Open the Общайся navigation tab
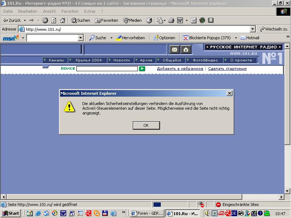The height and width of the screenshot is (218, 291). 170,60
